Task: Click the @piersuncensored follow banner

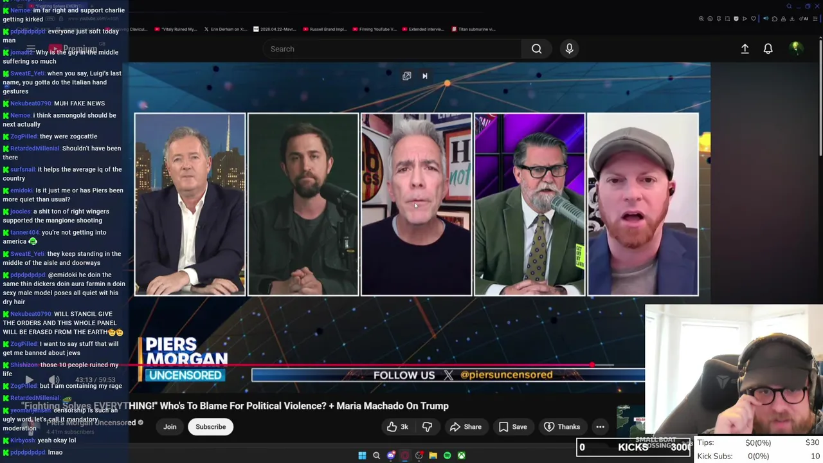Action: tap(448, 375)
